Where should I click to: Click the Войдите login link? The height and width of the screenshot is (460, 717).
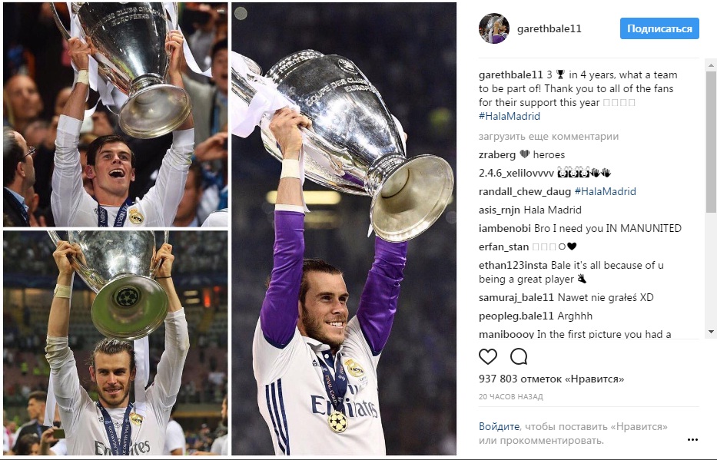click(x=499, y=426)
